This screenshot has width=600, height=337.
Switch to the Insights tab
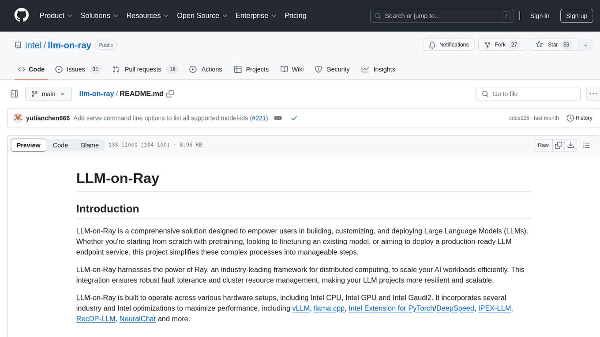coord(378,69)
